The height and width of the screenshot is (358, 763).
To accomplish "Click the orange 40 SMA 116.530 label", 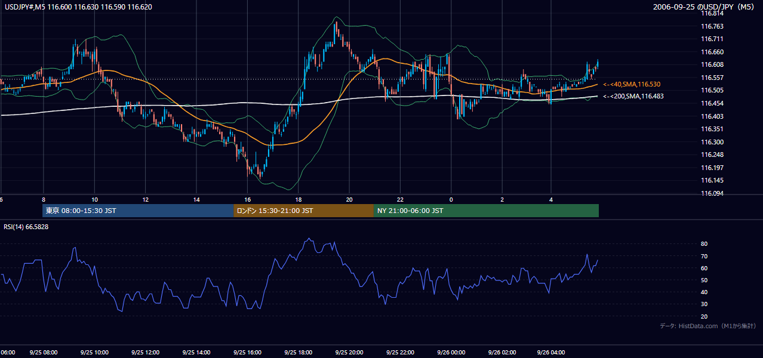I will (632, 85).
